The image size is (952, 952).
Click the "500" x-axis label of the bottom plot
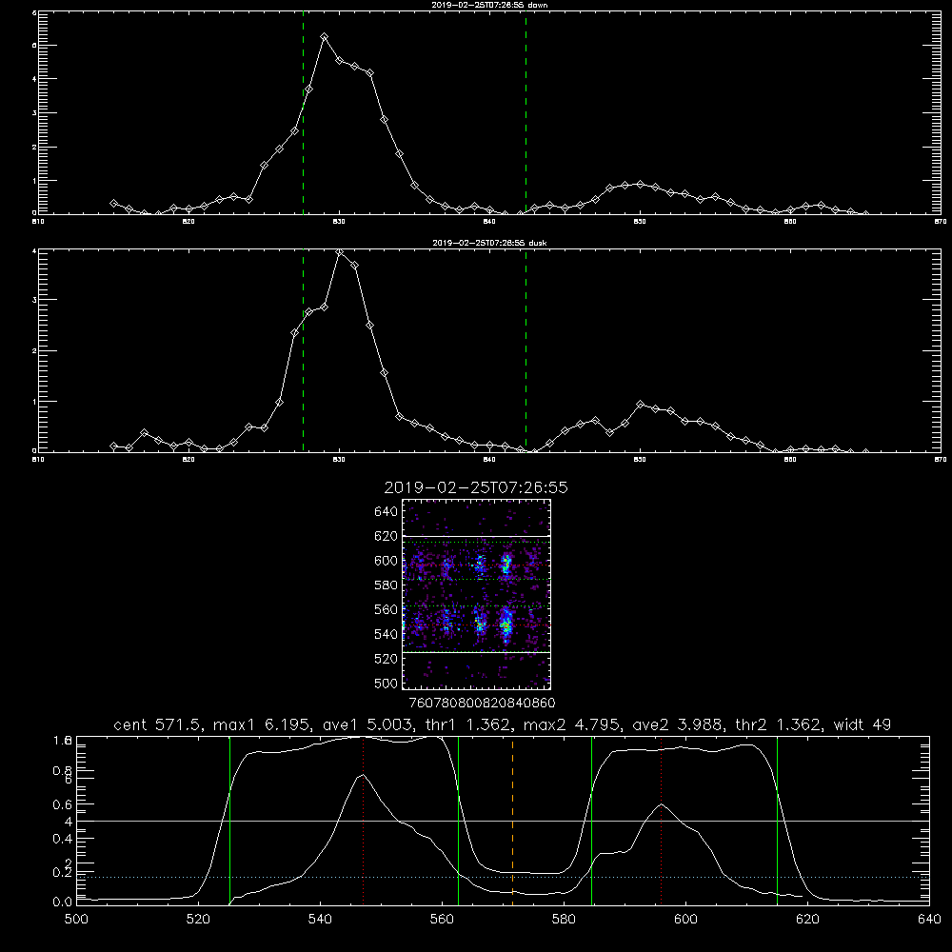[76, 920]
